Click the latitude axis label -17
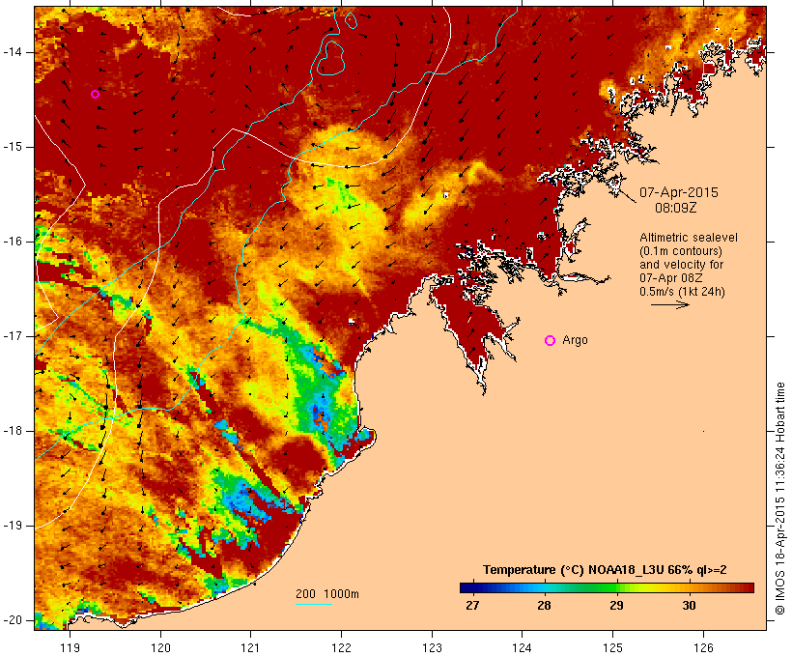Screen dimensions: 792x657 pos(13,336)
